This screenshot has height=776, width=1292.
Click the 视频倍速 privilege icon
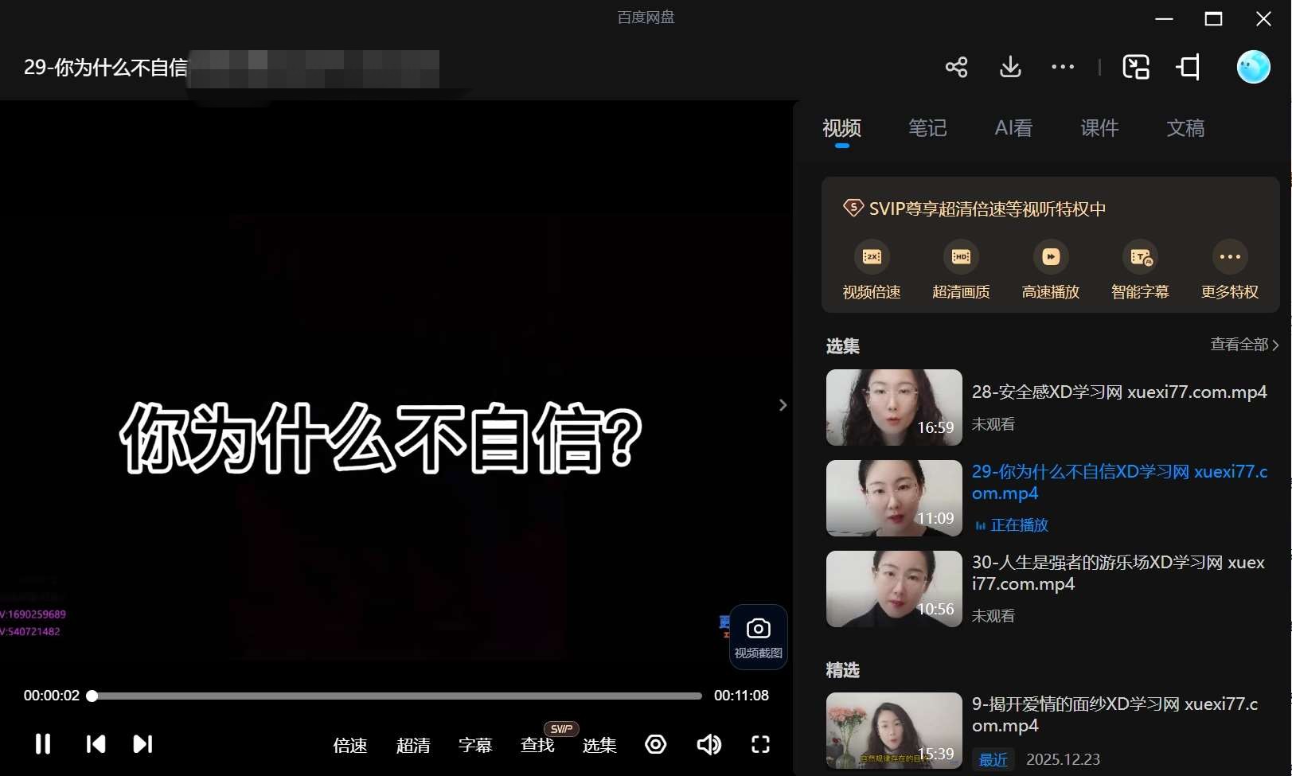[872, 257]
